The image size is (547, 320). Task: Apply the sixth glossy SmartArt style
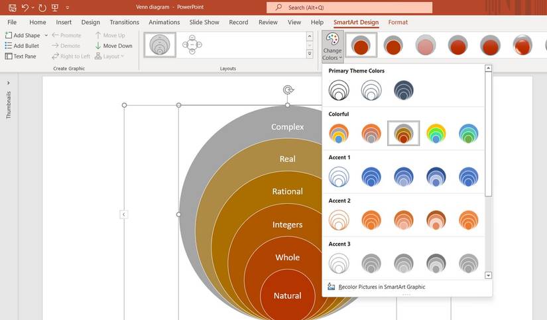tap(522, 44)
